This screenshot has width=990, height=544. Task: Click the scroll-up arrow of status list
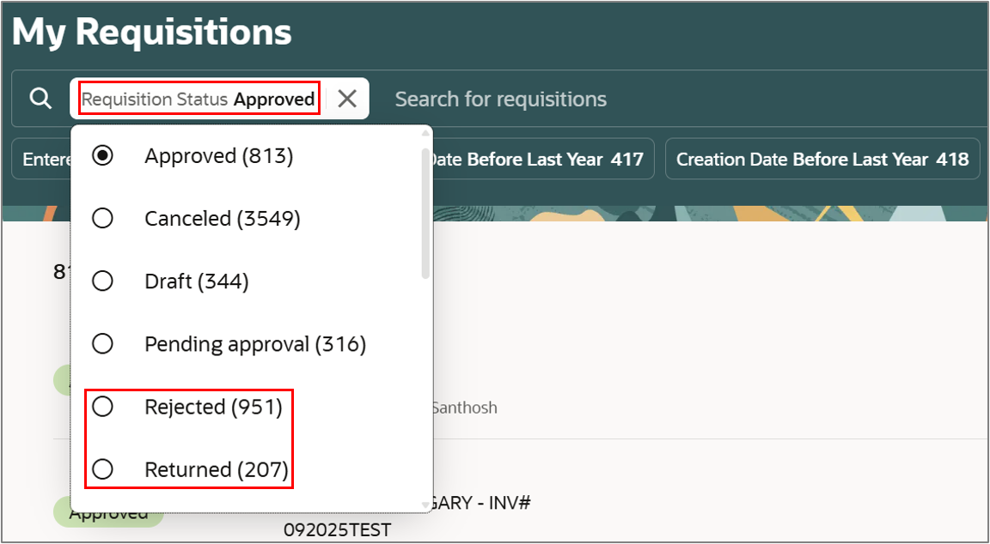coord(425,133)
